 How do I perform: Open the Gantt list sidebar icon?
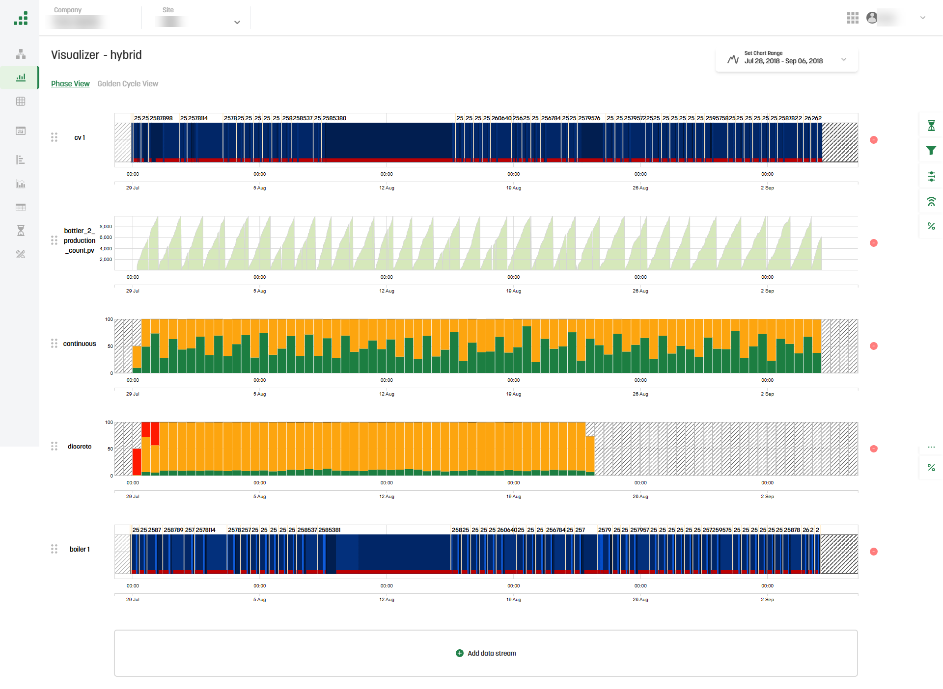click(21, 159)
